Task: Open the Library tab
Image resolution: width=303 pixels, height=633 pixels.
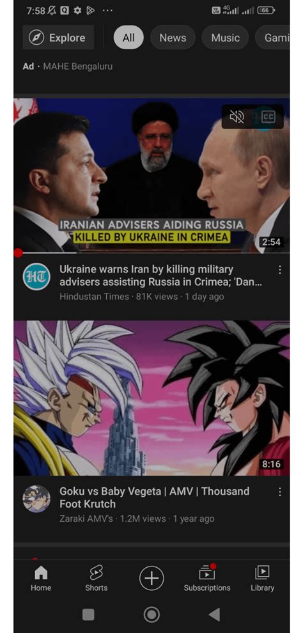Action: point(262,578)
